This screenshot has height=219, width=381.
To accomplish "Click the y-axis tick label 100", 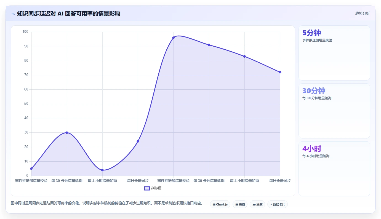I will click(25, 32).
